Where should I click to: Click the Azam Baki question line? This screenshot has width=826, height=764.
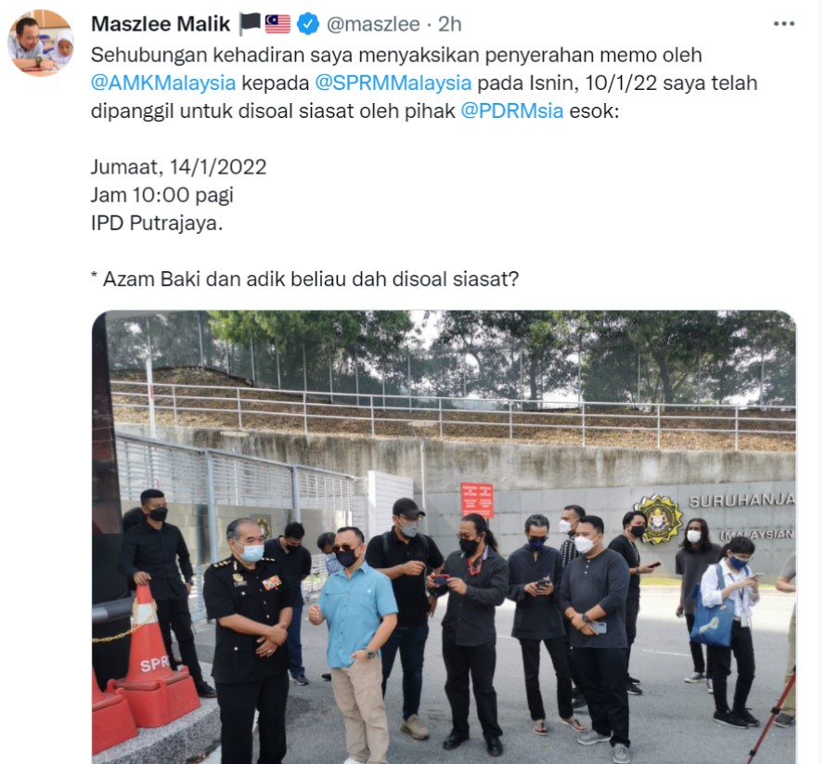click(x=304, y=279)
